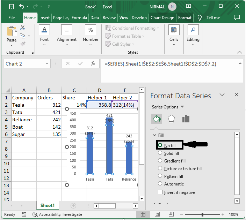Viewport: 246px width, 220px height.
Task: Open the Chart Design ribbon tab
Action: pyautogui.click(x=162, y=18)
